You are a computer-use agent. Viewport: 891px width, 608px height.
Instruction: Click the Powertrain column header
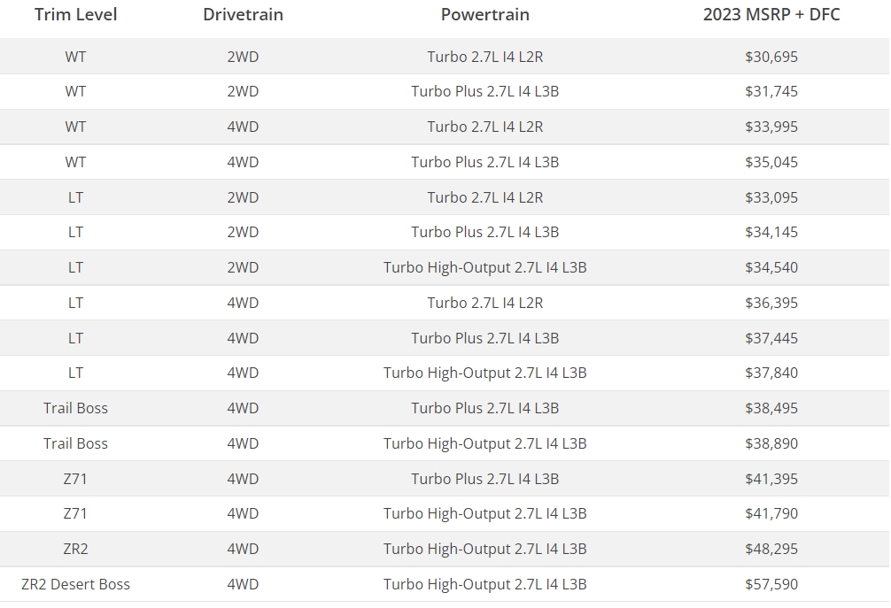tap(485, 15)
